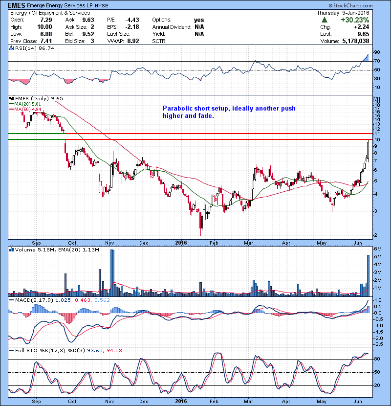The width and height of the screenshot is (391, 406).
Task: Click the Prev Close value 7.41
Action: tap(46, 41)
